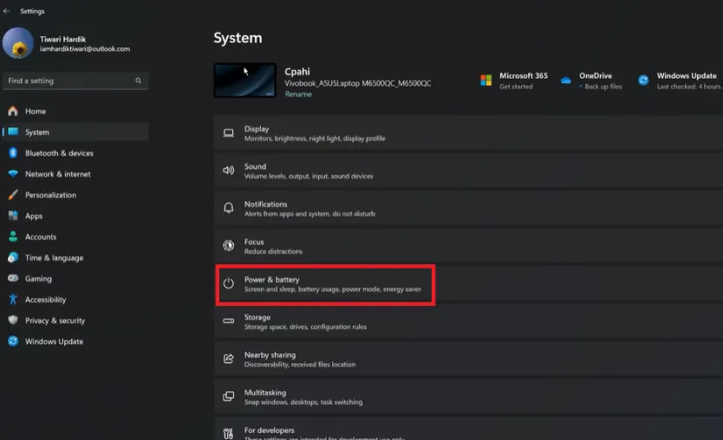Click the device desktop wallpaper thumbnail
The height and width of the screenshot is (440, 723).
[x=244, y=81]
